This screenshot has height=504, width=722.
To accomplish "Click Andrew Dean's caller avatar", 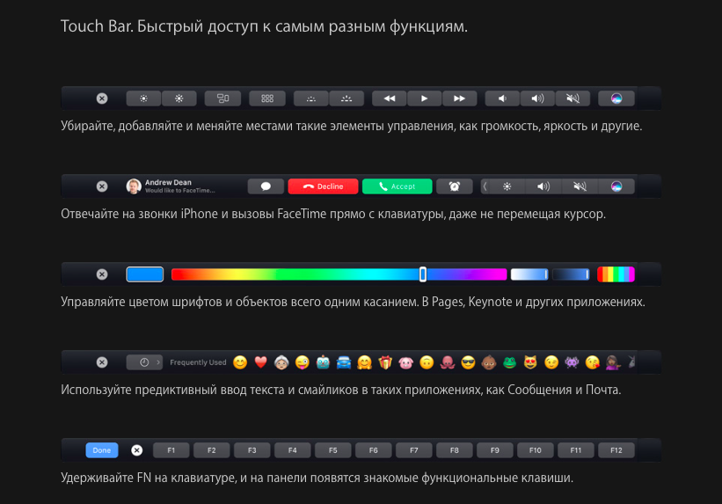I will click(x=134, y=186).
